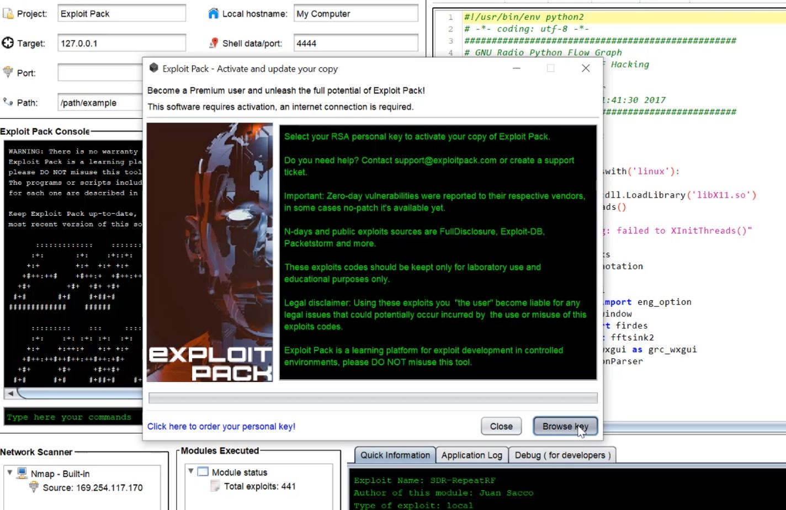Click the Project input field
The image size is (786, 510).
point(121,14)
